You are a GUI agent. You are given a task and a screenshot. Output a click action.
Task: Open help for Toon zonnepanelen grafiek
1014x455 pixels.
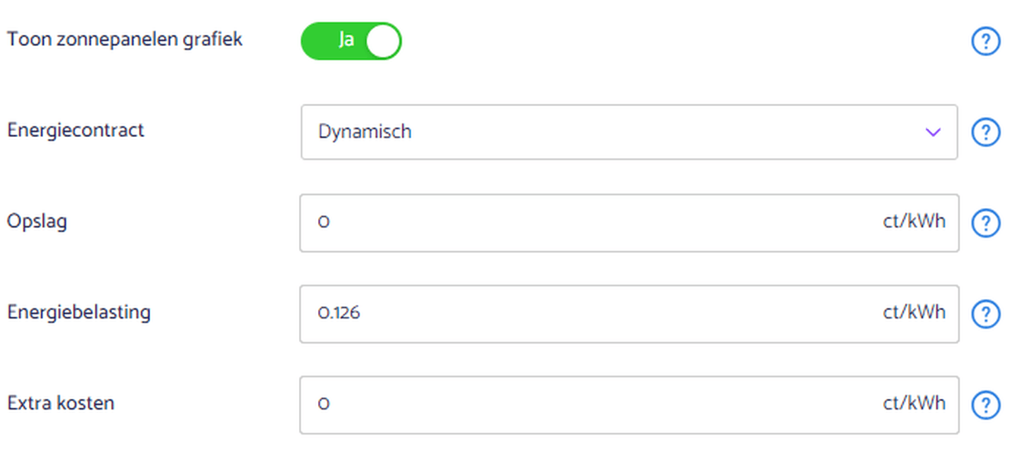(x=985, y=41)
